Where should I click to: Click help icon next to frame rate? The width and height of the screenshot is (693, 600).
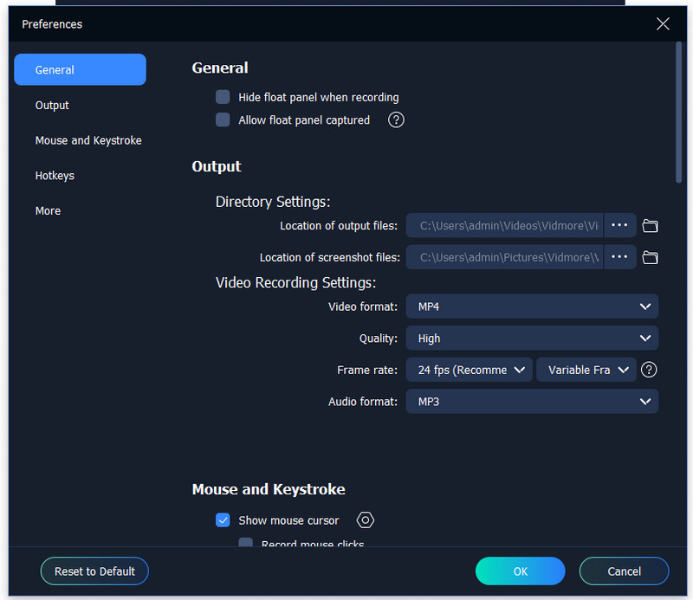[x=649, y=370]
